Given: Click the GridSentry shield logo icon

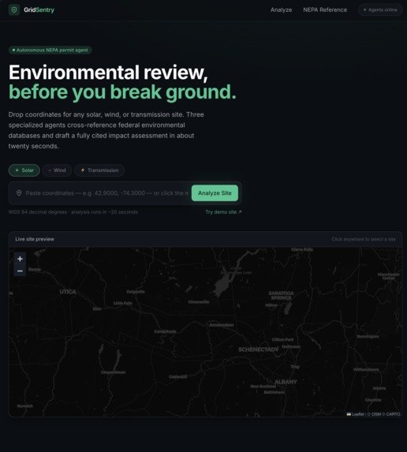Looking at the screenshot, I should [14, 9].
